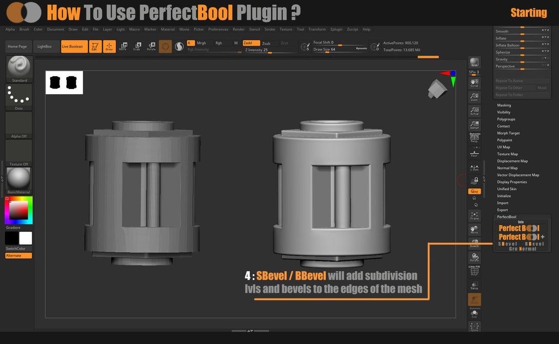Screen dimensions: 559x344
Task: Expand the Unified Skin subpalette
Action: 507,189
